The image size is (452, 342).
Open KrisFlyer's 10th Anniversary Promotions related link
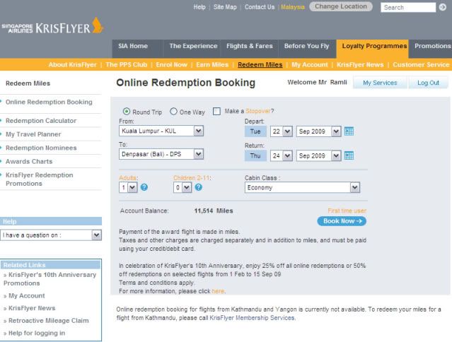click(50, 279)
